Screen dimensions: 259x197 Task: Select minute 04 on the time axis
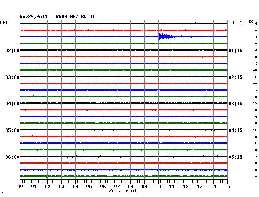pyautogui.click(x=75, y=186)
